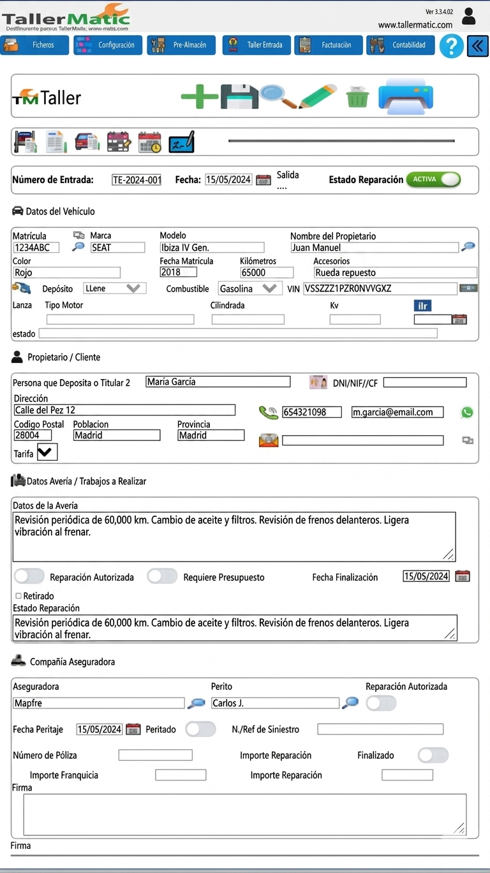
Task: Open Fecha Finalización calendar icon
Action: pos(463,576)
